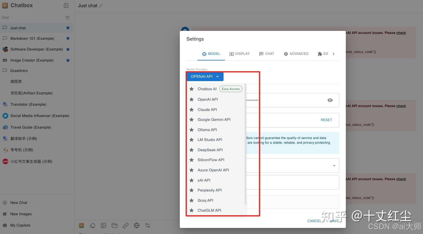The width and height of the screenshot is (423, 234).
Task: Click the pencil icon next to Just chat title
Action: 101,6
